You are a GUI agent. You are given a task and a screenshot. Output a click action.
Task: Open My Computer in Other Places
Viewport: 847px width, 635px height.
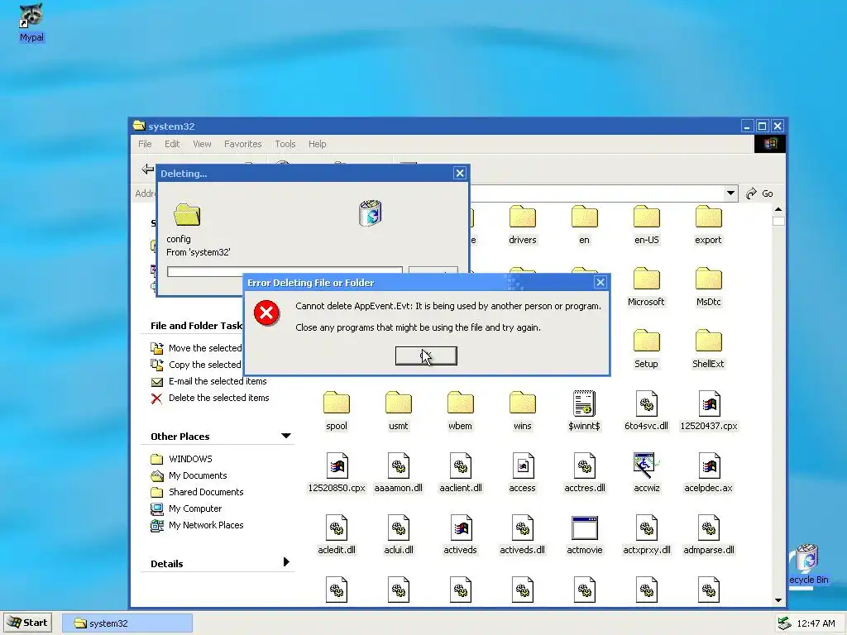[186, 508]
